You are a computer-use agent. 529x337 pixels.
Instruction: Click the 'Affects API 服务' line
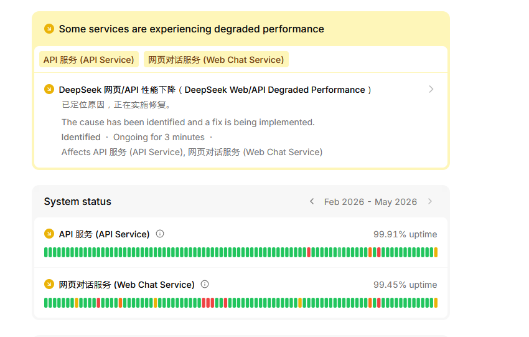coord(192,152)
